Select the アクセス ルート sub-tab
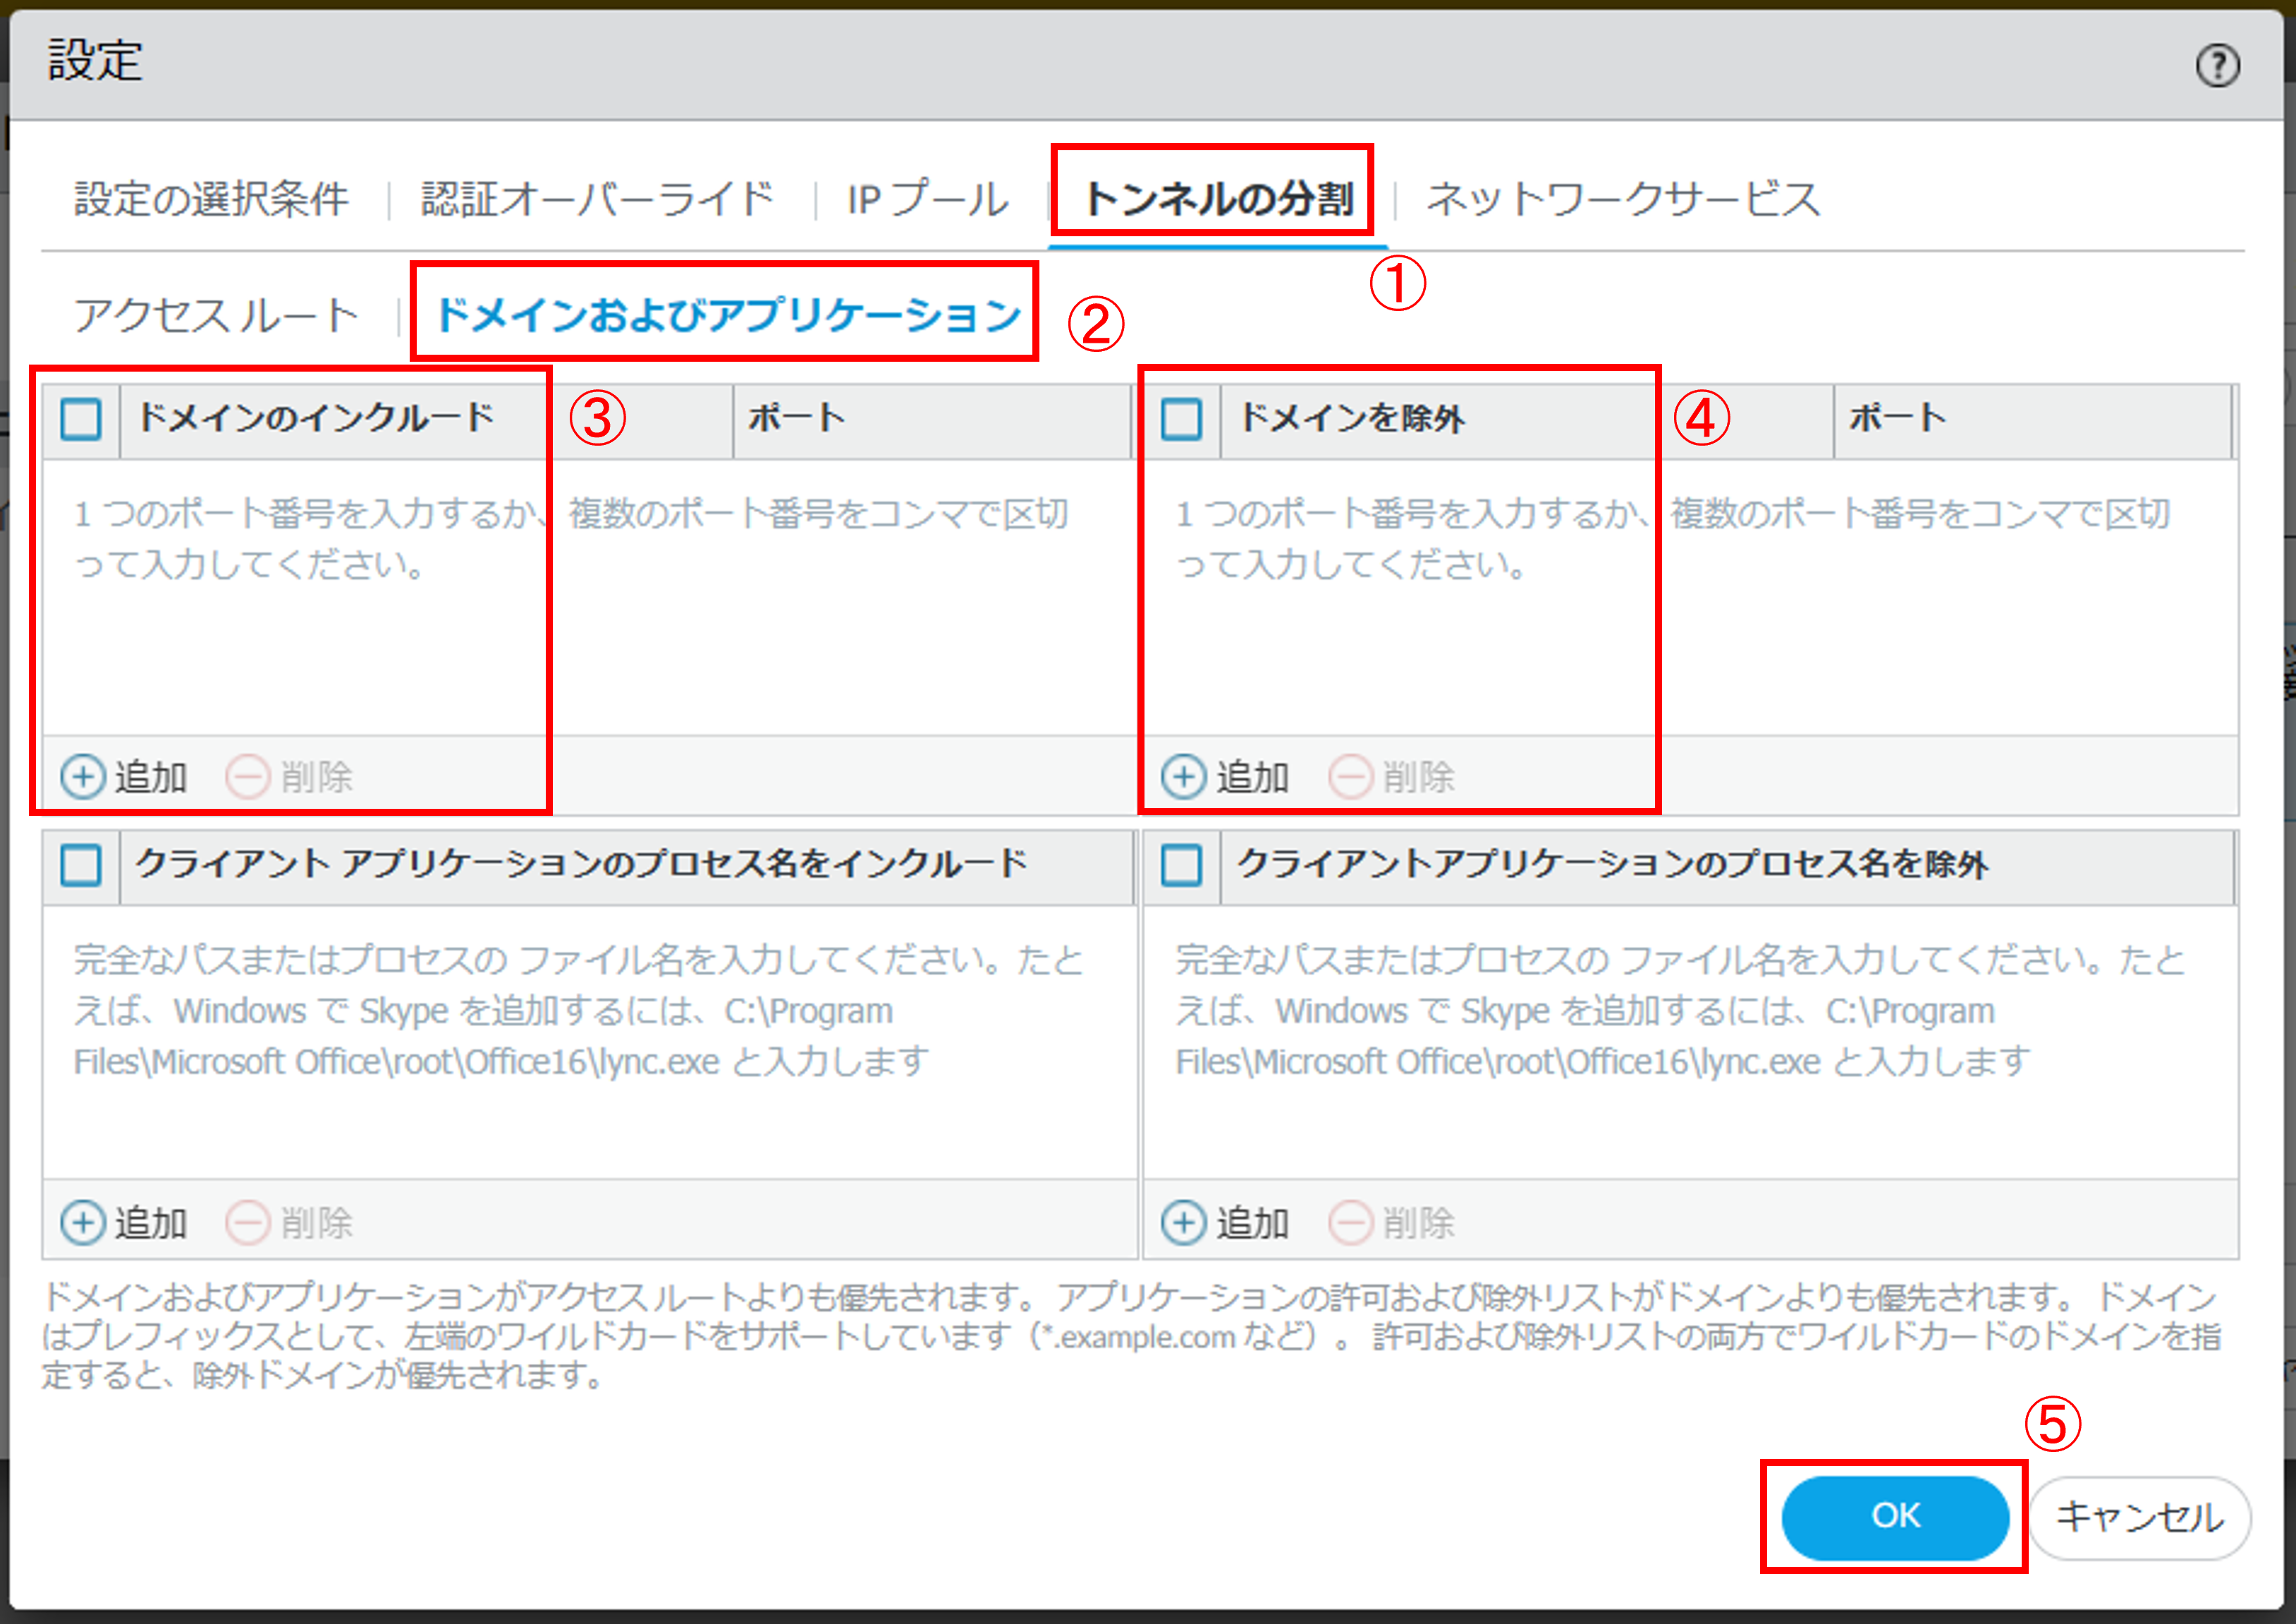Image resolution: width=2296 pixels, height=1624 pixels. 216,315
